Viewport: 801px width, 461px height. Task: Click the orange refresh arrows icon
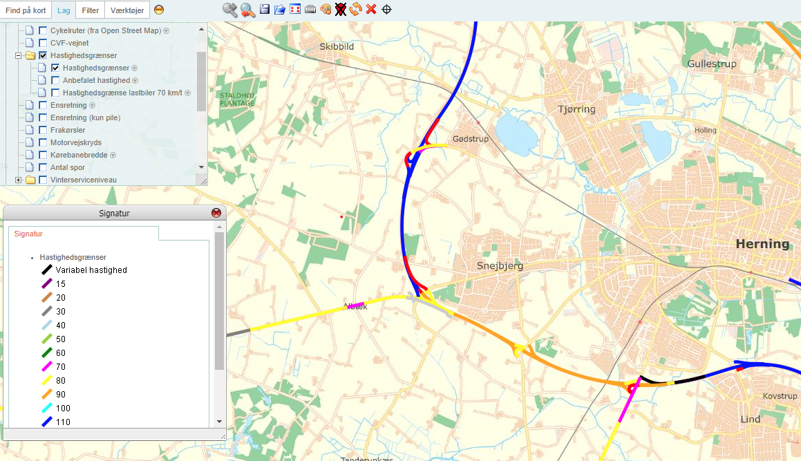click(355, 10)
